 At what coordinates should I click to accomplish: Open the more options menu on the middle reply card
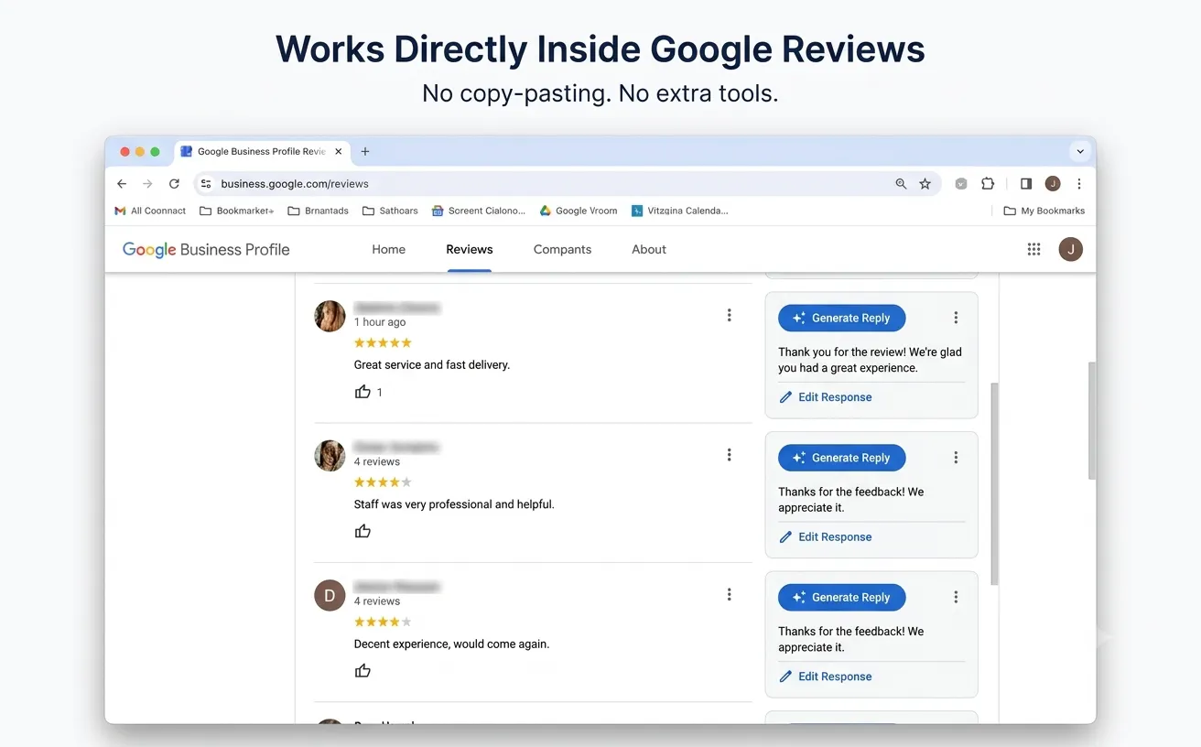coord(956,458)
